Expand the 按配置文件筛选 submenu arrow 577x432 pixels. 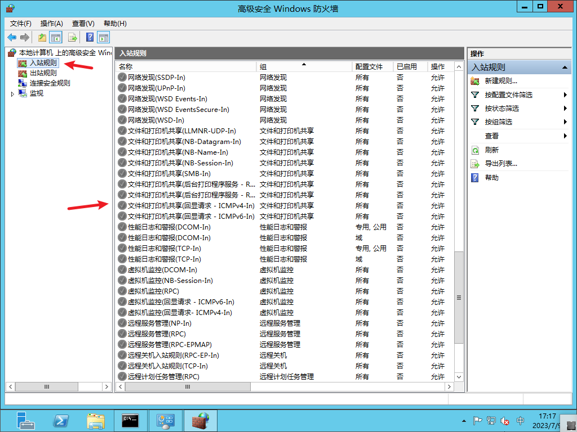pos(566,95)
